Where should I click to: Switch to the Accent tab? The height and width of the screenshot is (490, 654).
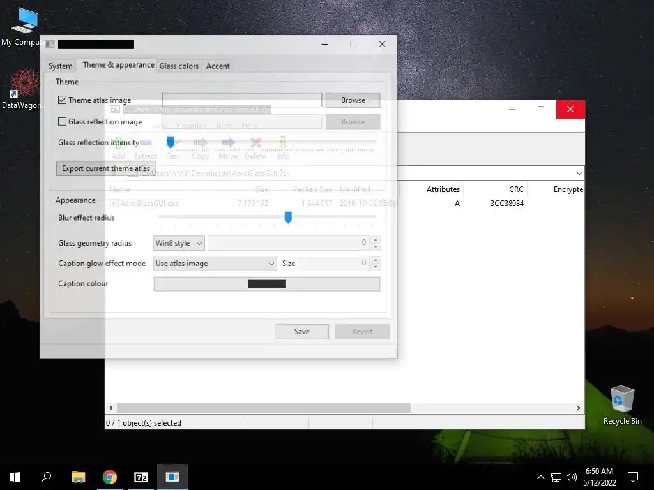point(218,66)
